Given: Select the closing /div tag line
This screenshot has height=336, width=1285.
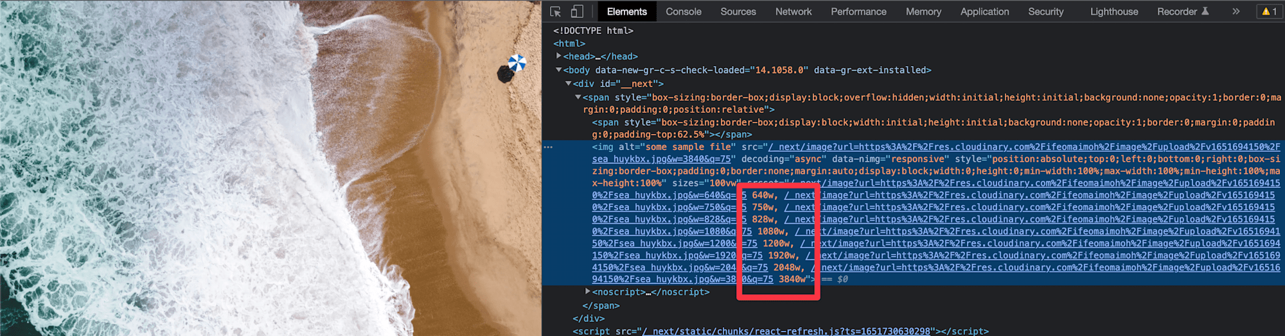Looking at the screenshot, I should (587, 318).
